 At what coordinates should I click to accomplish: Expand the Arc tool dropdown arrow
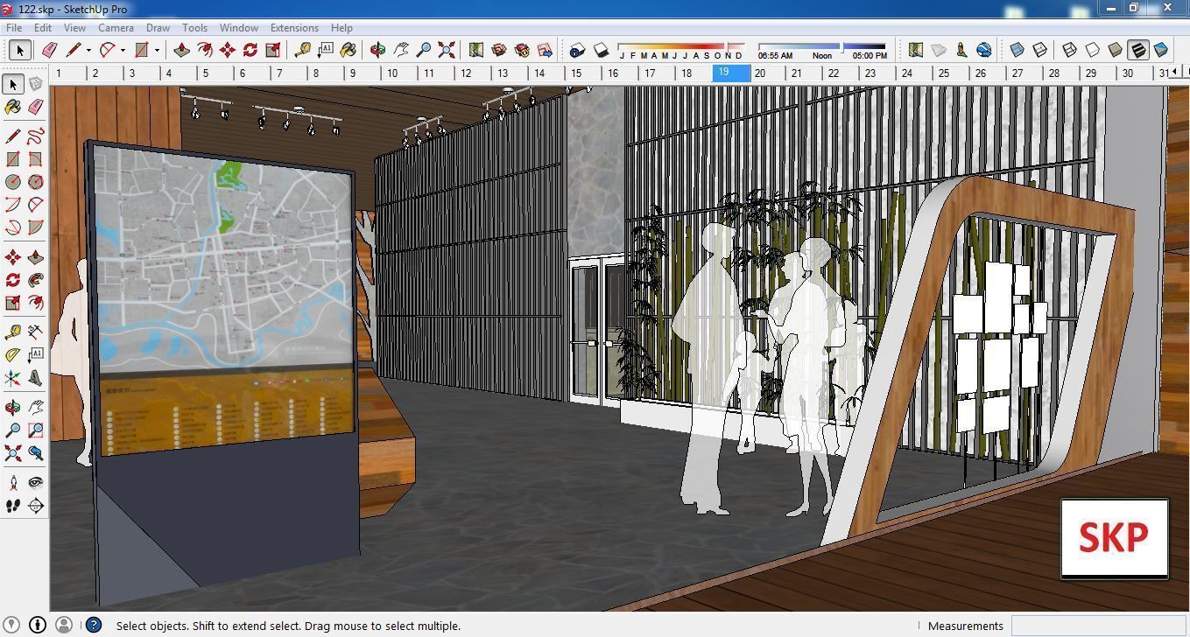[123, 50]
